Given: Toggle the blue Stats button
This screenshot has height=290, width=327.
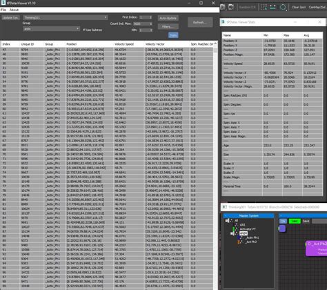Looking at the screenshot, I should click(173, 35).
